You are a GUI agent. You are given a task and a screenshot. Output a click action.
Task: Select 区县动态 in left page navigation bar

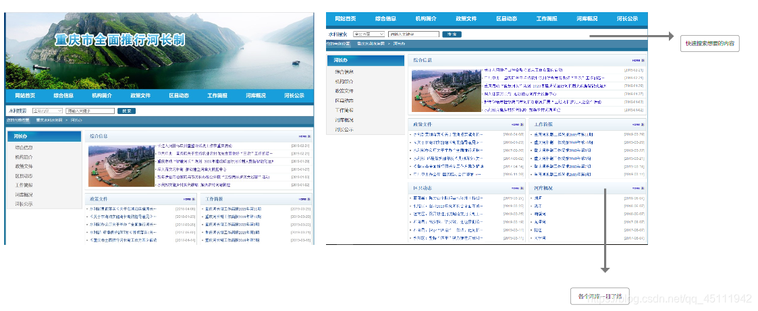(179, 96)
